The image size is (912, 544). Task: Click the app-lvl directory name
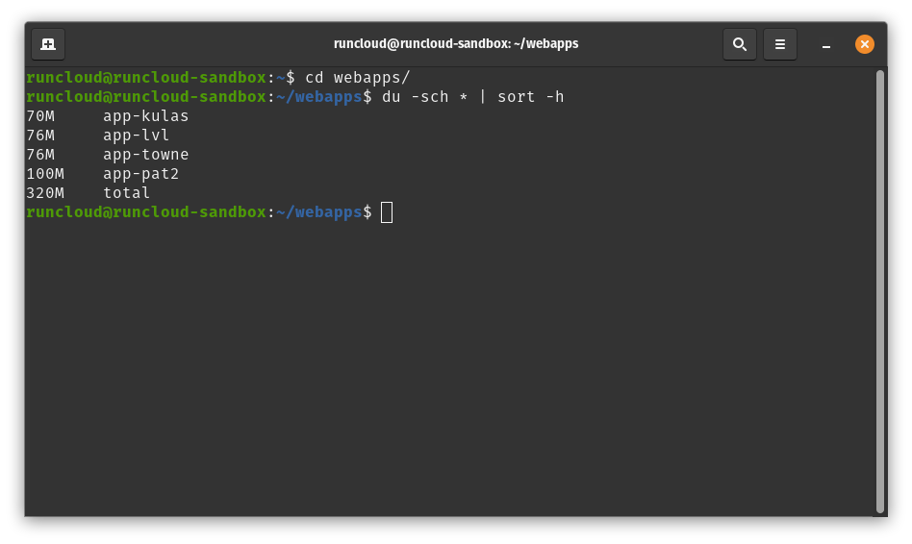coord(136,136)
